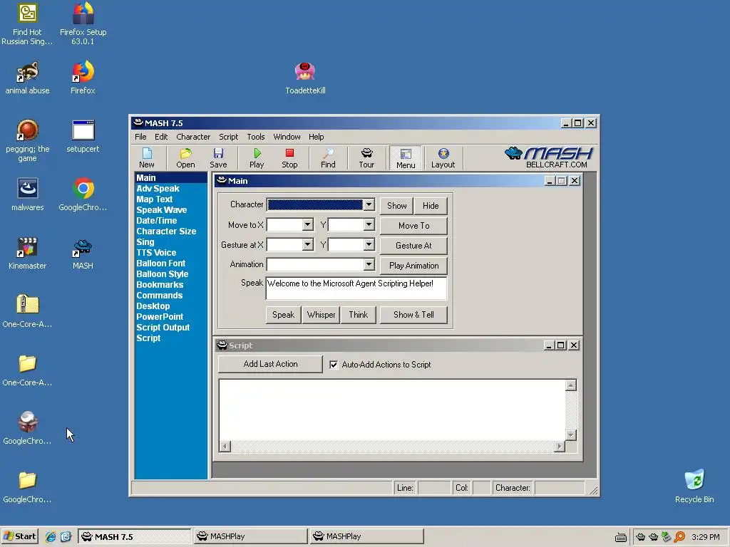Open the Script menu in the menu bar
730x547 pixels.
point(229,137)
